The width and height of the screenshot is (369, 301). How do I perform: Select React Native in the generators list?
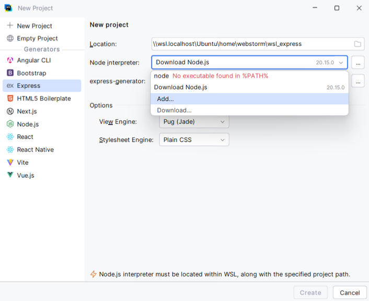pos(35,149)
